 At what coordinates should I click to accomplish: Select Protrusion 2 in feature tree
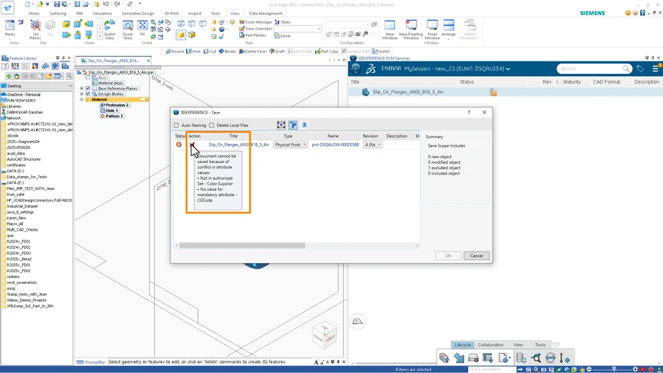click(x=117, y=105)
